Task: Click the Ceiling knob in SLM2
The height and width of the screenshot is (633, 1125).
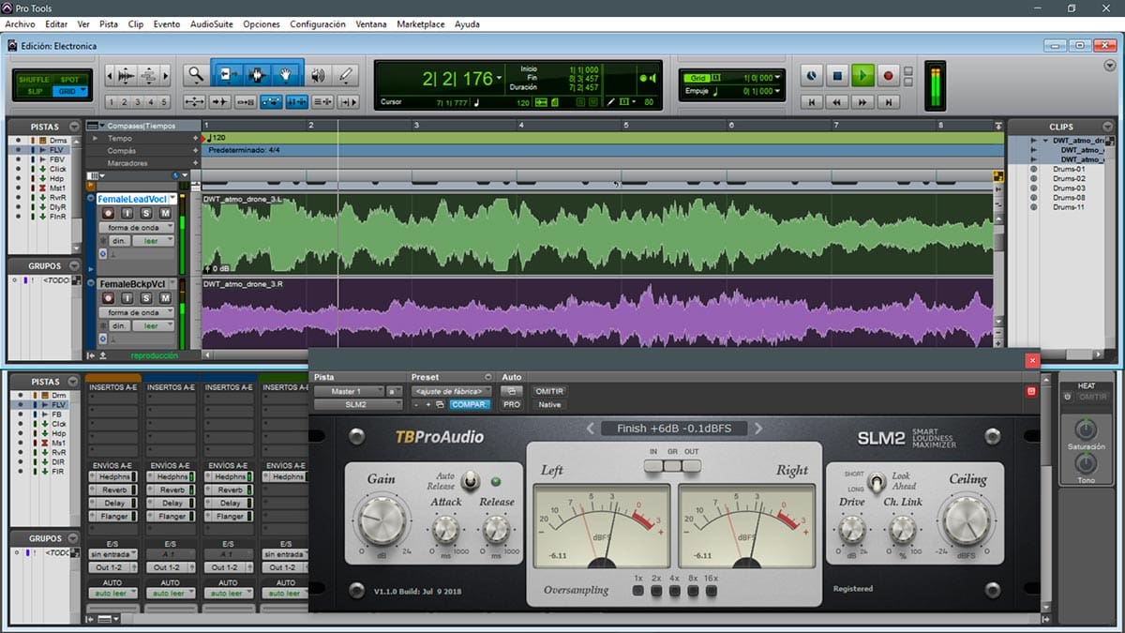Action: click(967, 521)
